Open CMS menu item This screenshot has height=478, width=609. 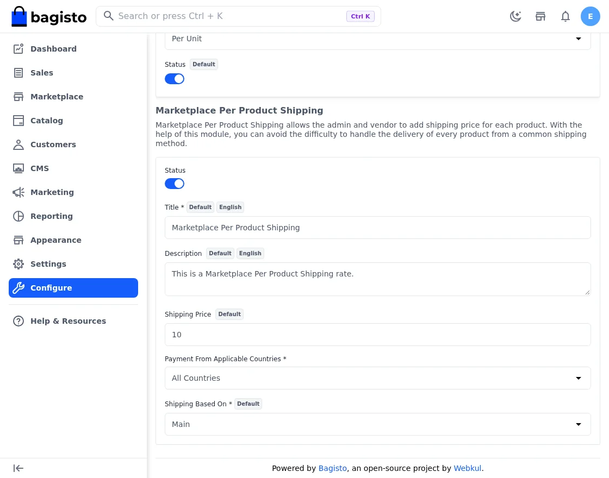[x=73, y=168]
